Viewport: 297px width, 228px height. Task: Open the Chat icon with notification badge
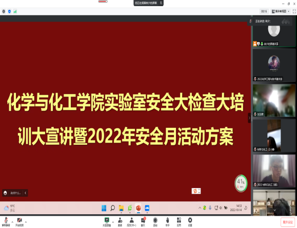click(x=143, y=222)
